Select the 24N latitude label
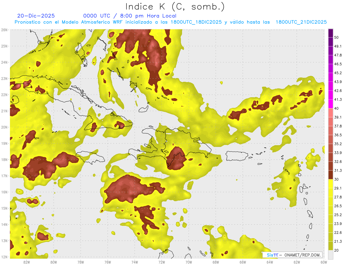 [4, 62]
